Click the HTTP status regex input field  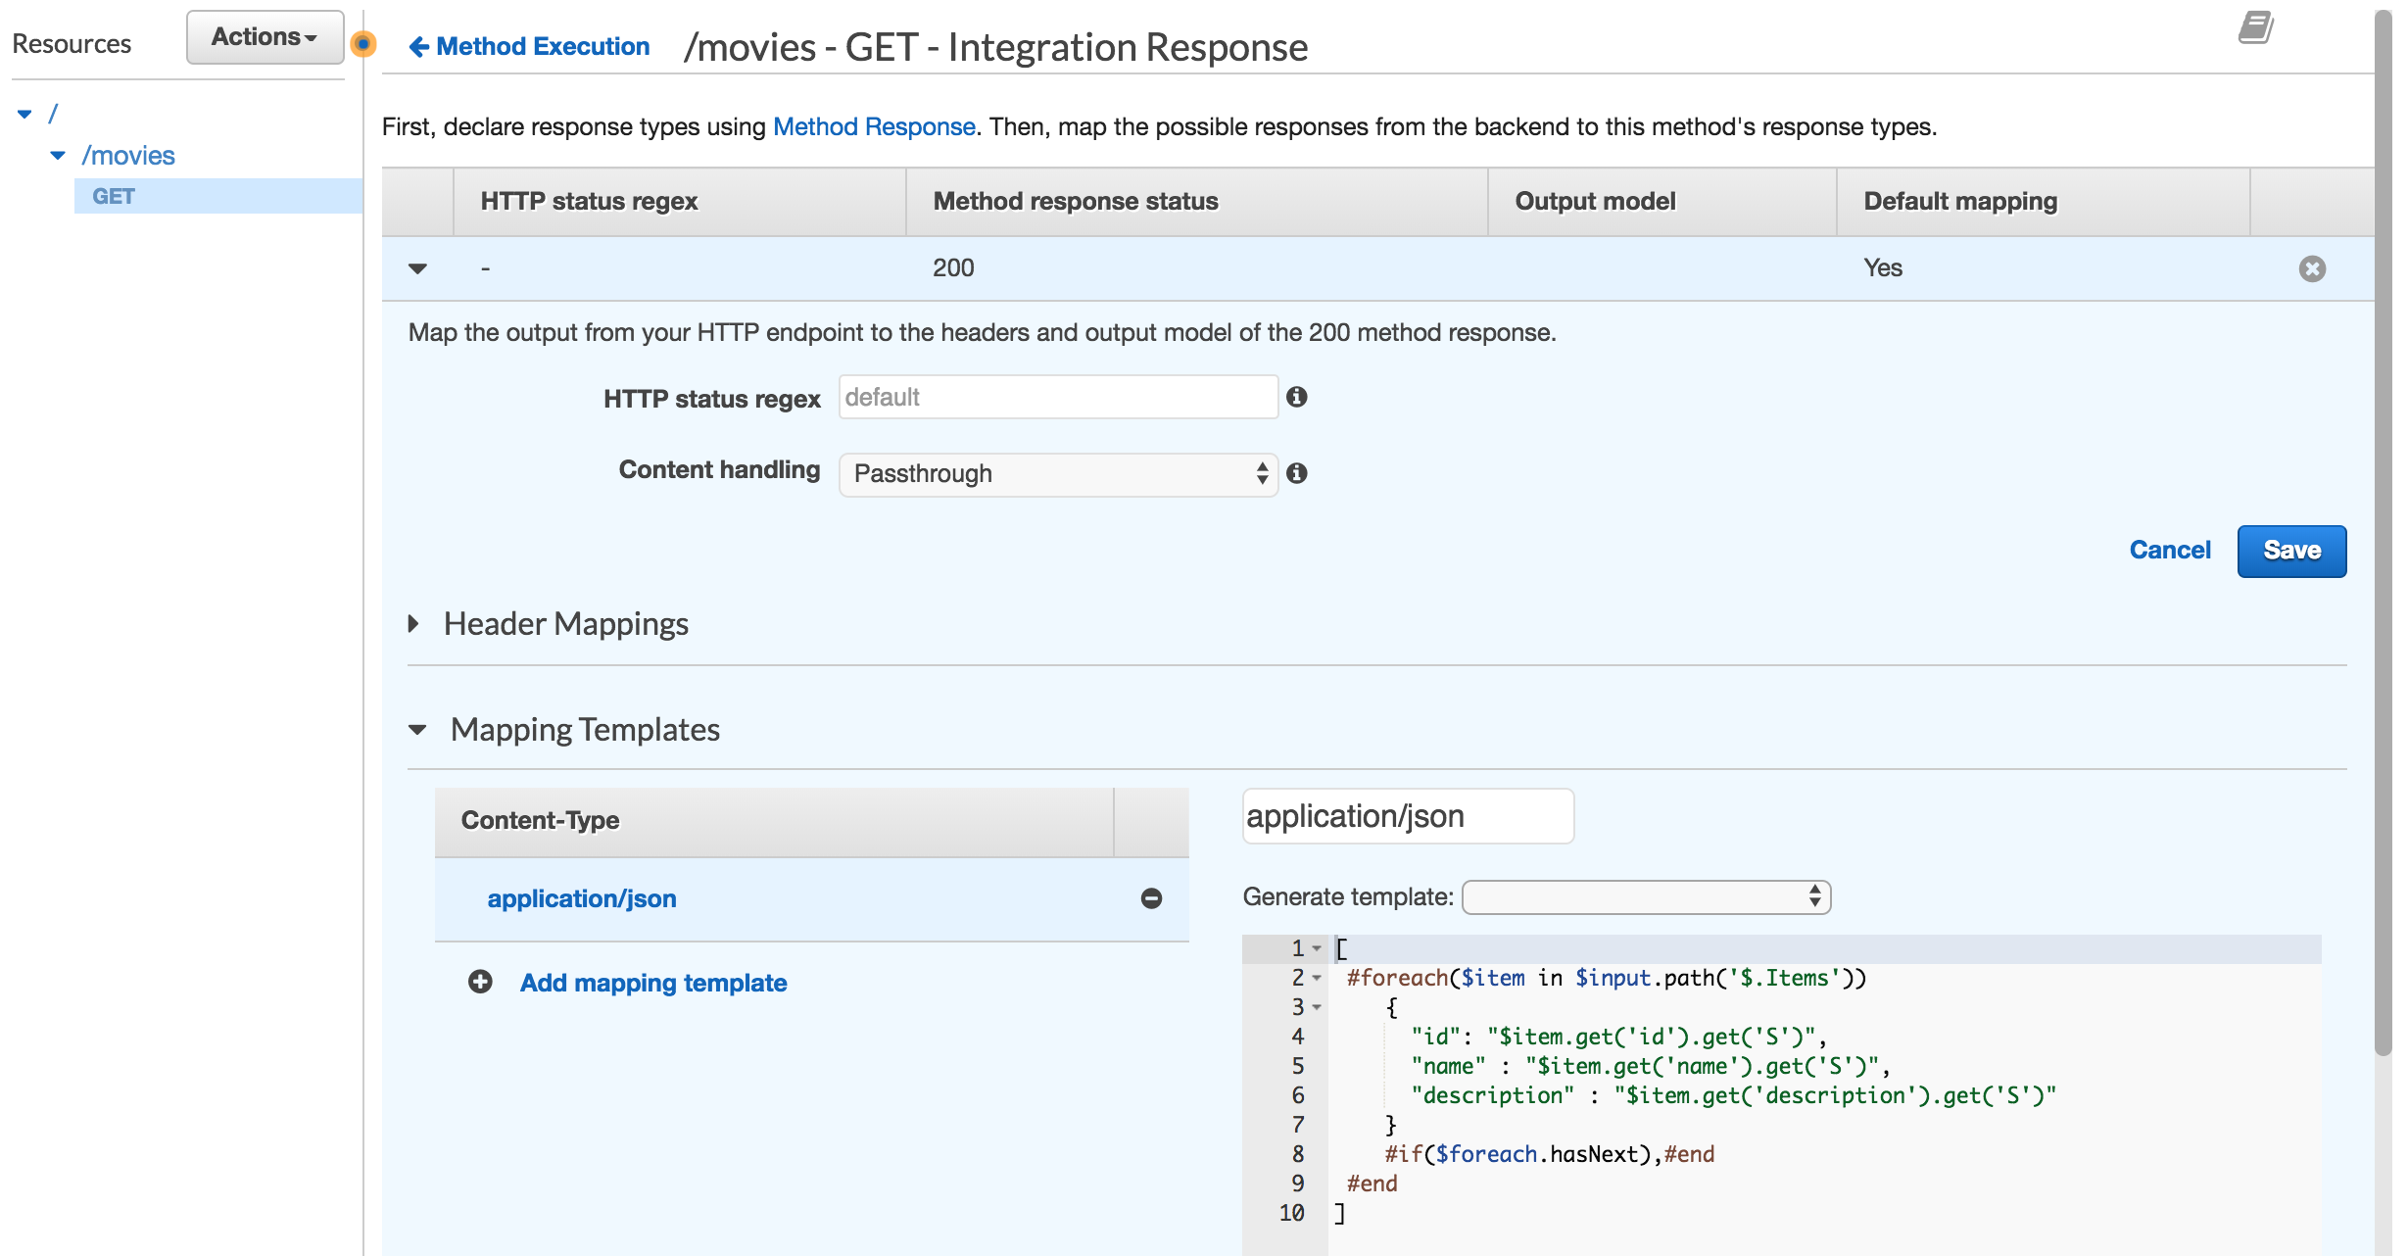(1056, 397)
